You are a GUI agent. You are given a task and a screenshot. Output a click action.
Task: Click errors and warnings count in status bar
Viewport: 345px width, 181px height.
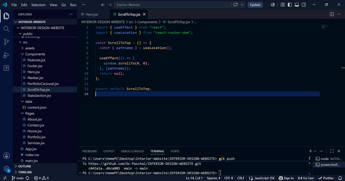click(41, 178)
